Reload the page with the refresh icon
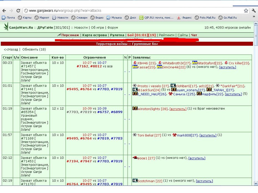 click(x=18, y=11)
